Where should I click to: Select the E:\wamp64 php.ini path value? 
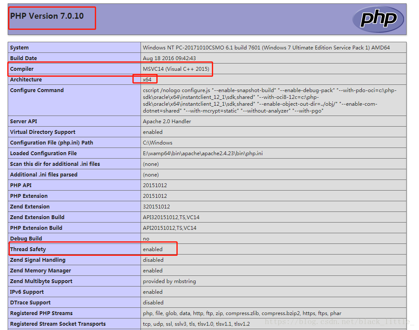click(202, 153)
